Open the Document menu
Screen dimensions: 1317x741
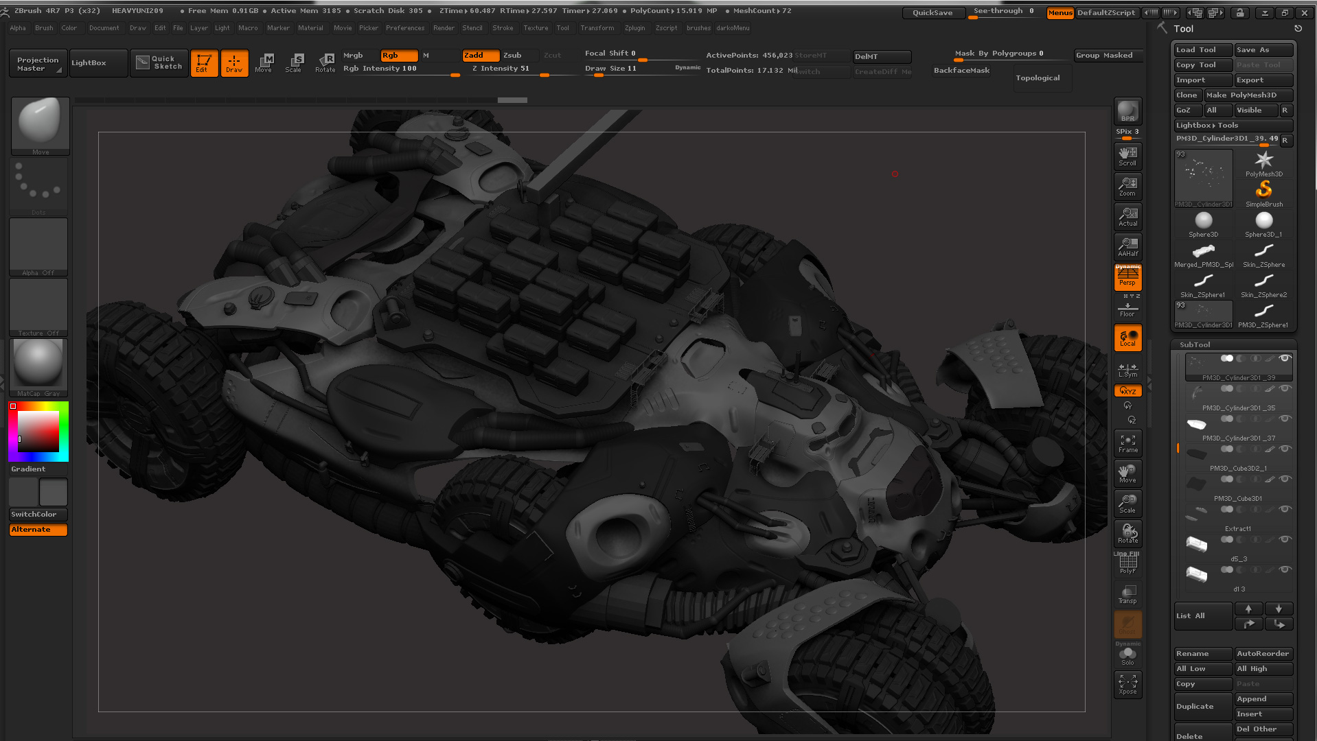point(104,28)
